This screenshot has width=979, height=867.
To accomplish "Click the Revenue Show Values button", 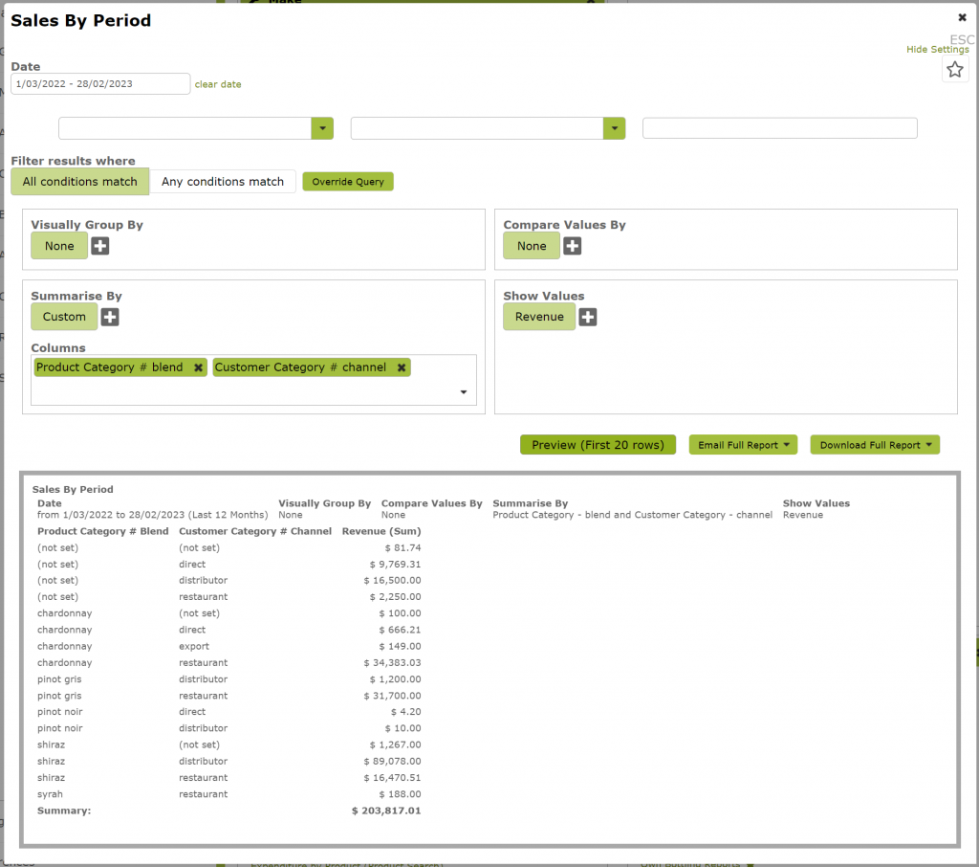I will click(539, 317).
